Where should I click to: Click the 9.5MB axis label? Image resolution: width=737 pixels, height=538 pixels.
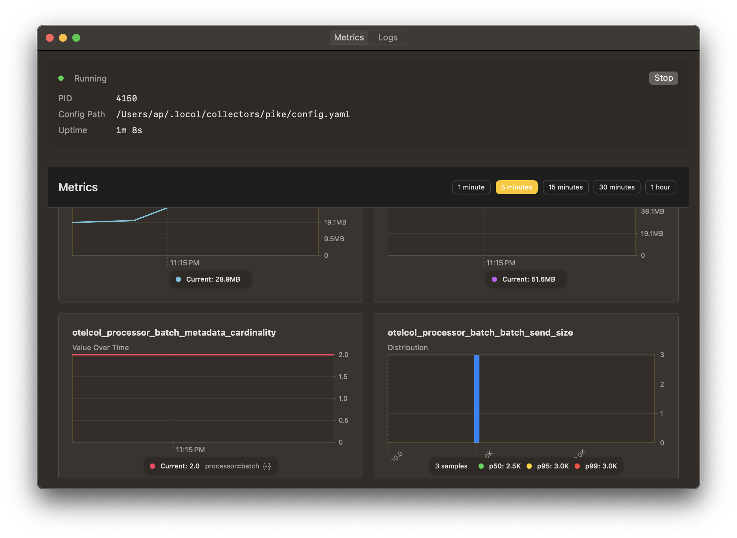(334, 239)
